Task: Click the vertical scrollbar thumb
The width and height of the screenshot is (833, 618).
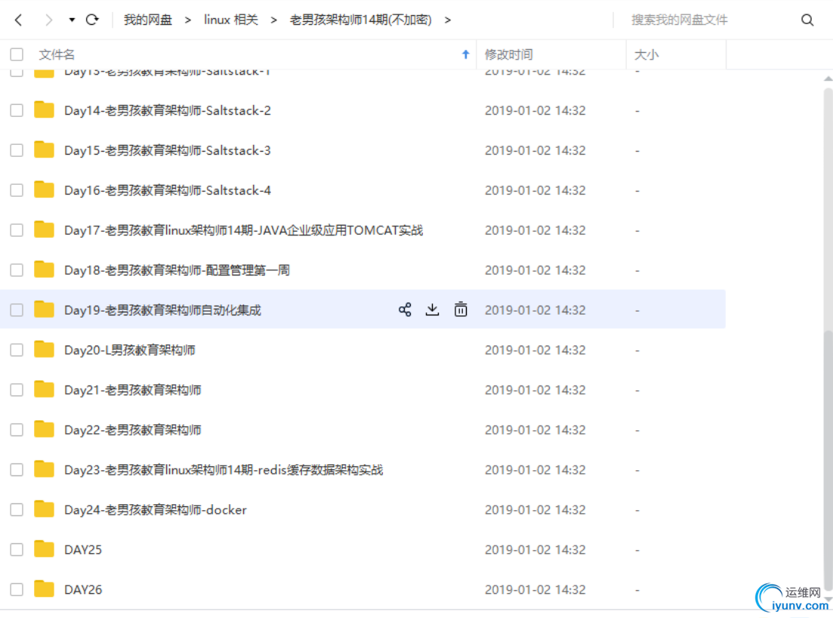Action: (828, 460)
